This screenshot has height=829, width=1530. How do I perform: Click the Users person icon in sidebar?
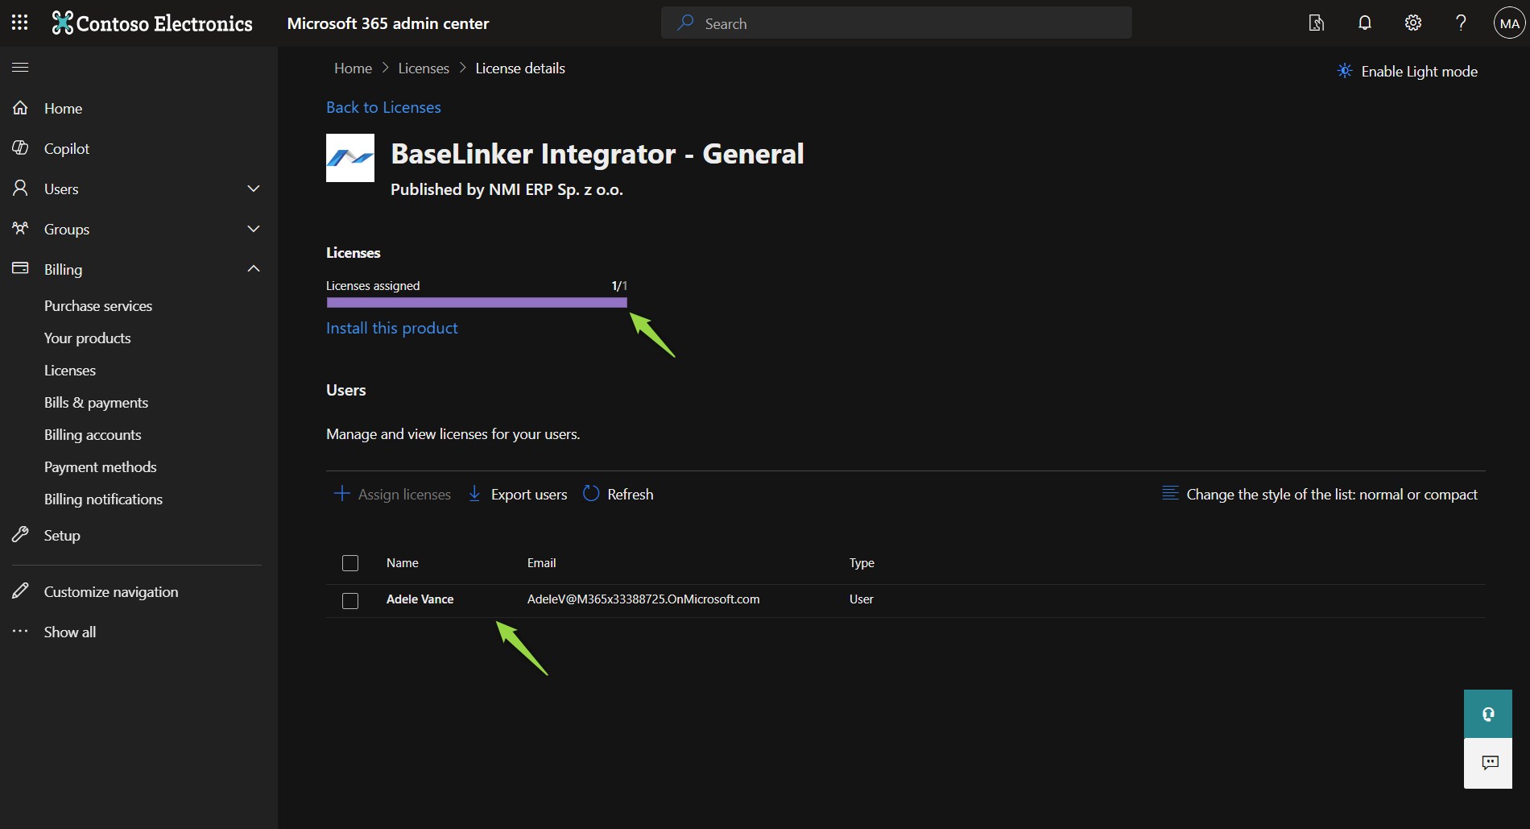pyautogui.click(x=21, y=189)
